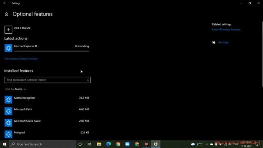The image size is (263, 148).
Task: Click the search magnifier in feature search box
Action: (88, 80)
